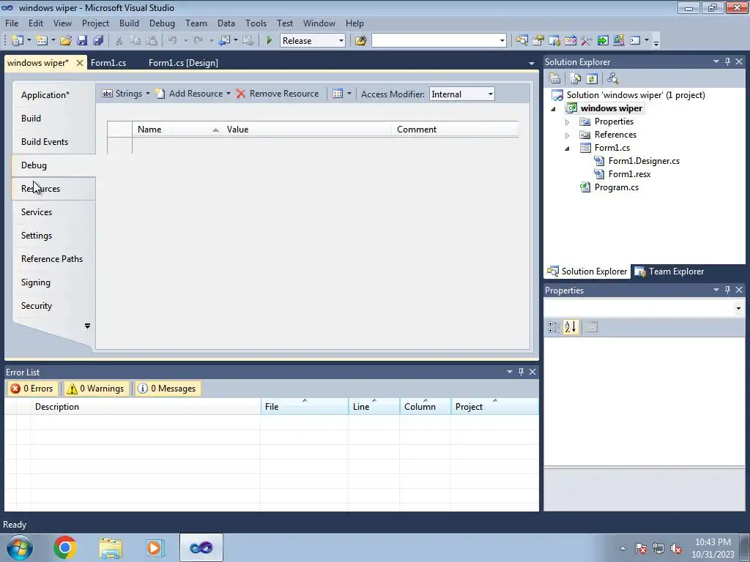Start debugging with the green play icon
750x562 pixels.
click(x=270, y=41)
